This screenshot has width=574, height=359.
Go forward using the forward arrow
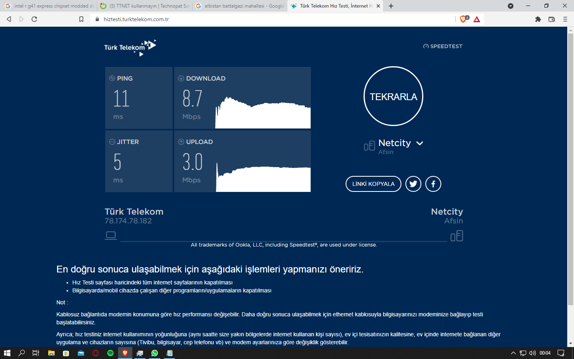(x=22, y=19)
